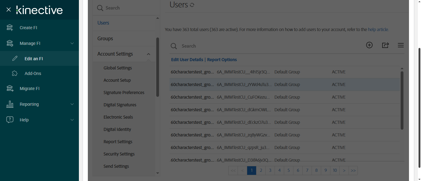This screenshot has height=181, width=421.
Task: Click the Add-Ons puzzle piece icon
Action: click(15, 73)
